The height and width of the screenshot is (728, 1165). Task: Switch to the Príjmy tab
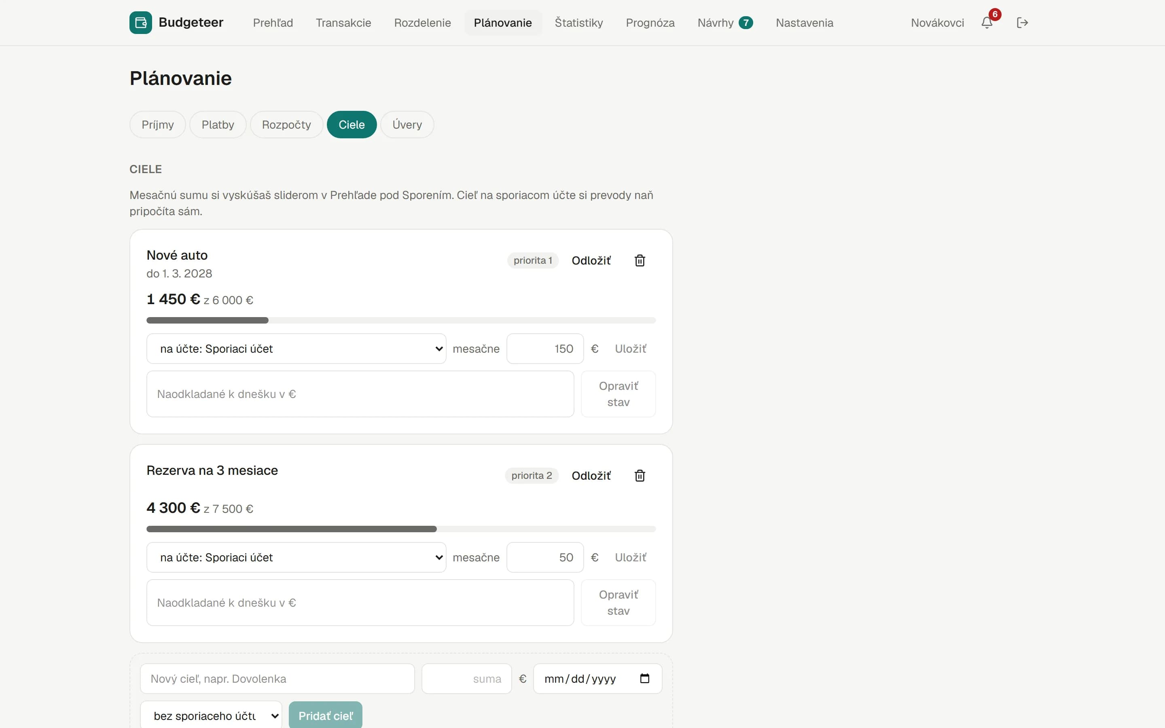(x=157, y=125)
